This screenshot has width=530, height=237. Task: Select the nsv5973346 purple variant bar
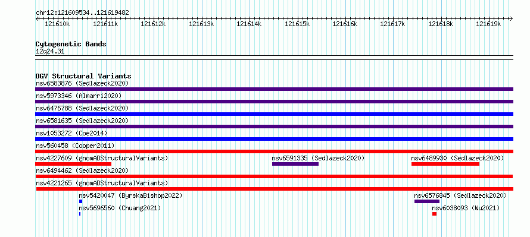[274, 102]
